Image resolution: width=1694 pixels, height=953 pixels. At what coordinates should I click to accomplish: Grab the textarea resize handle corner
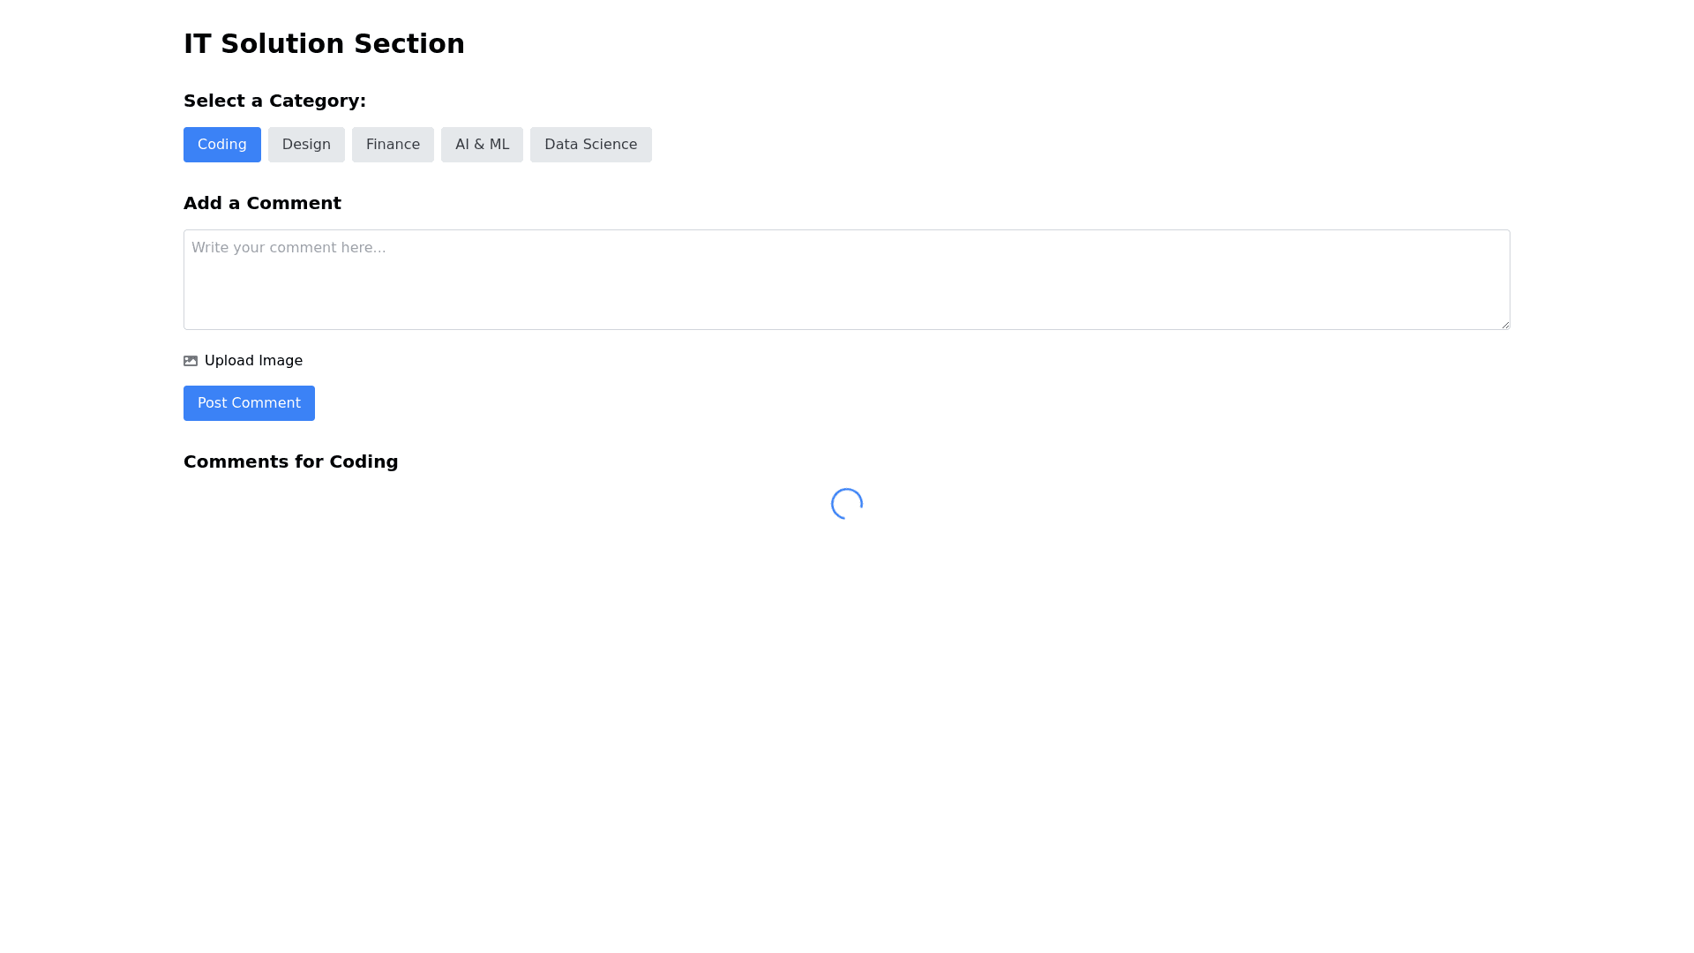pos(1504,324)
